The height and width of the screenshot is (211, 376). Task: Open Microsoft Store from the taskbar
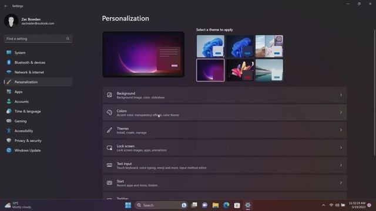pyautogui.click(x=237, y=205)
